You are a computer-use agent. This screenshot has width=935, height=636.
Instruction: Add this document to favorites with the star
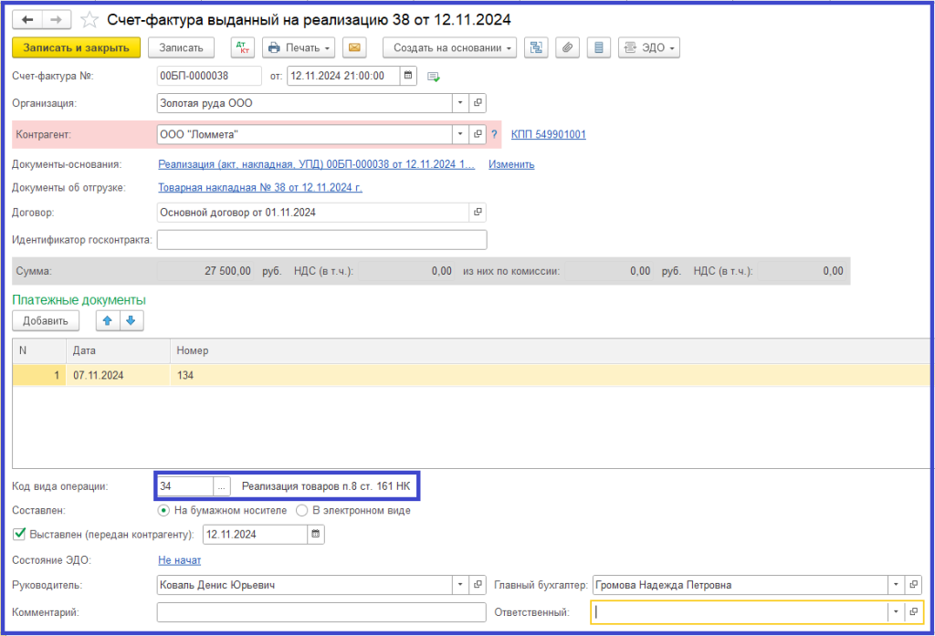point(89,19)
